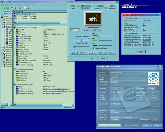Open Advanced... settings button
This screenshot has width=165, height=132.
click(93, 53)
